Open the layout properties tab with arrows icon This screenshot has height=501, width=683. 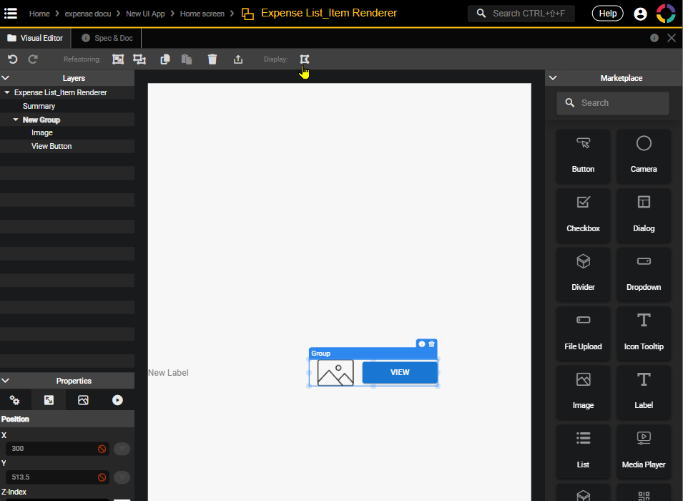49,400
